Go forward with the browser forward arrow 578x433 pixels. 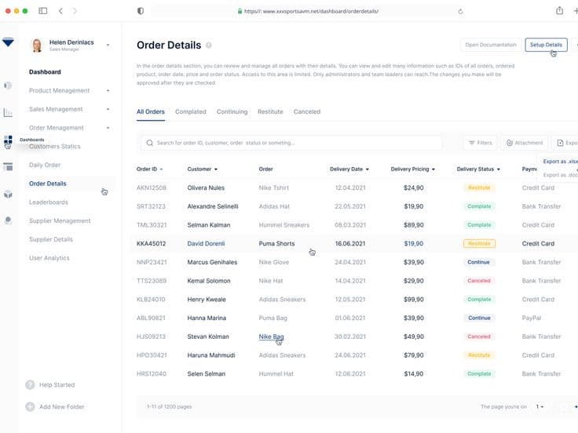[75, 11]
